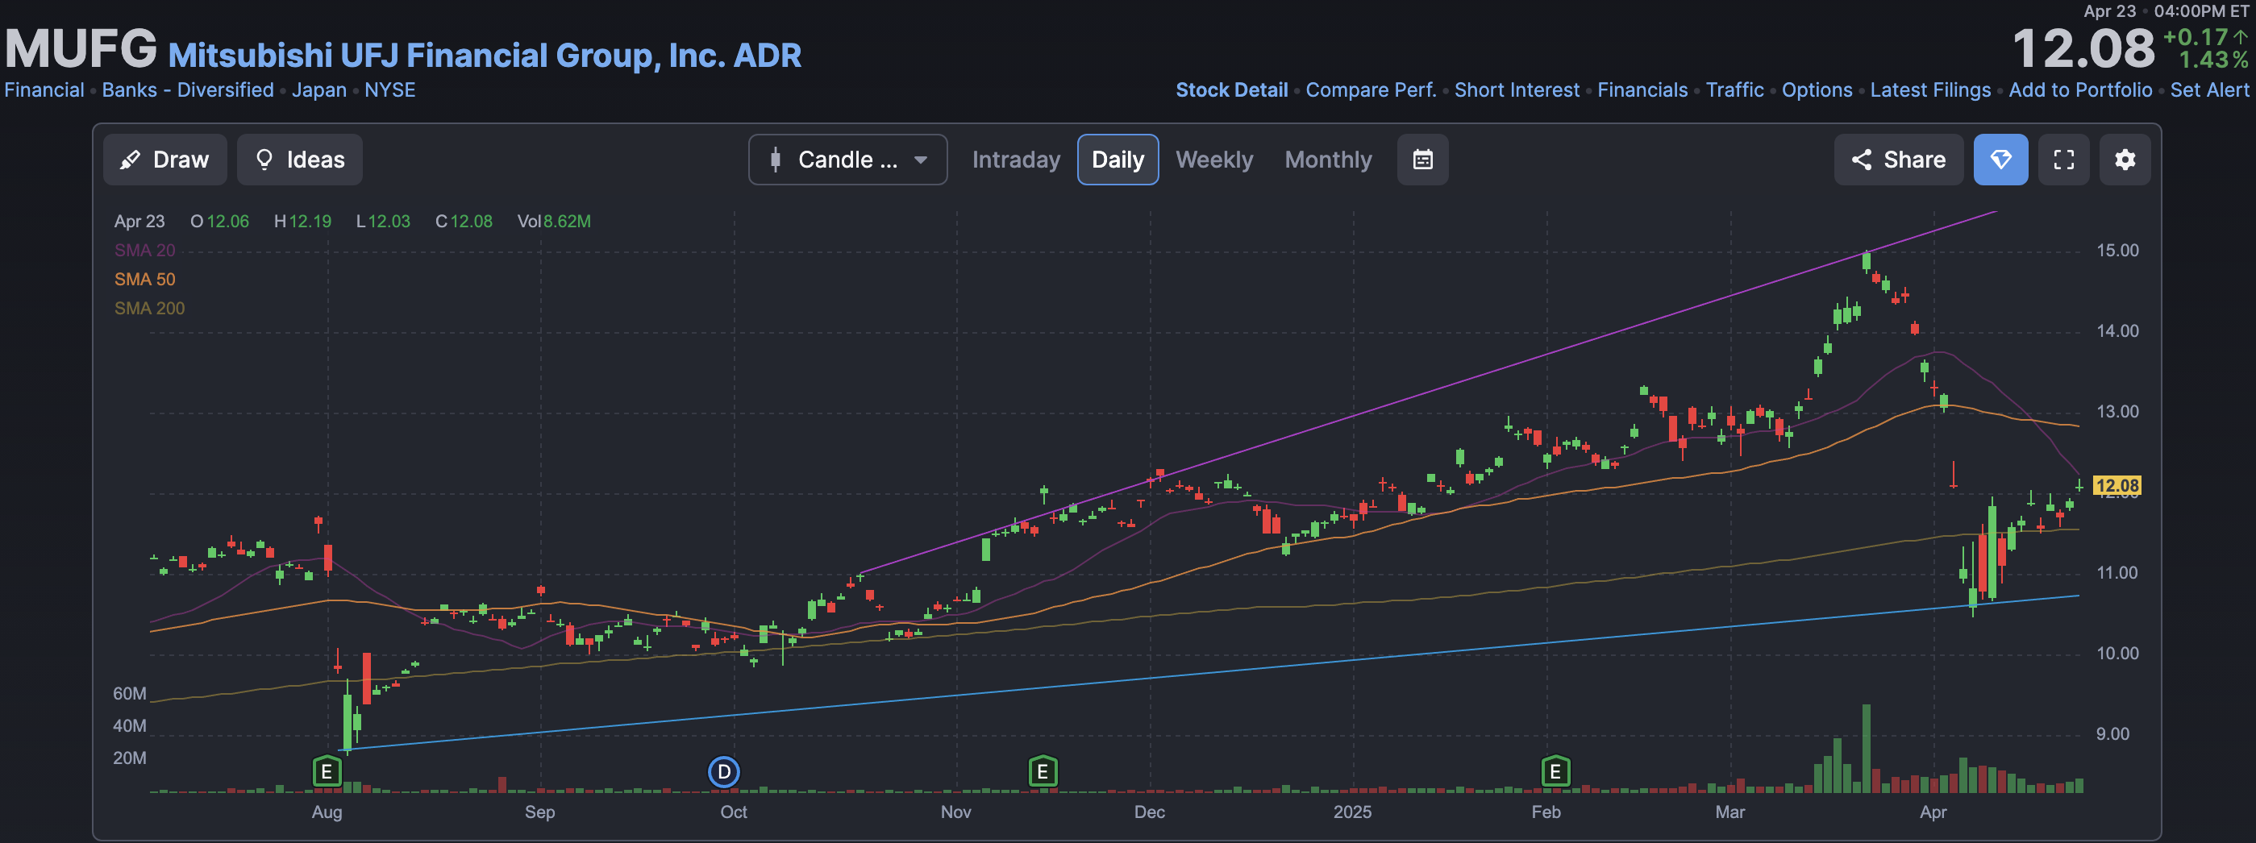Open the NYSE exchange link

pyautogui.click(x=389, y=90)
